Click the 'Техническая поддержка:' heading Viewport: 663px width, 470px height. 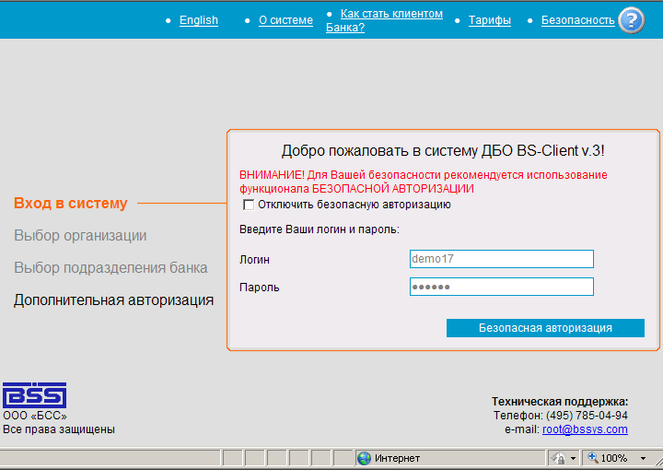click(x=560, y=402)
